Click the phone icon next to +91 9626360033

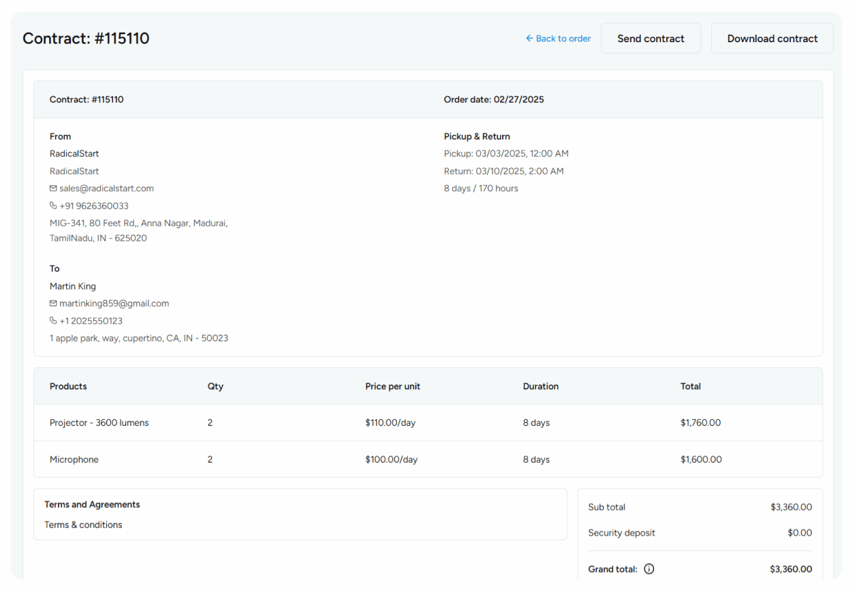(x=52, y=206)
